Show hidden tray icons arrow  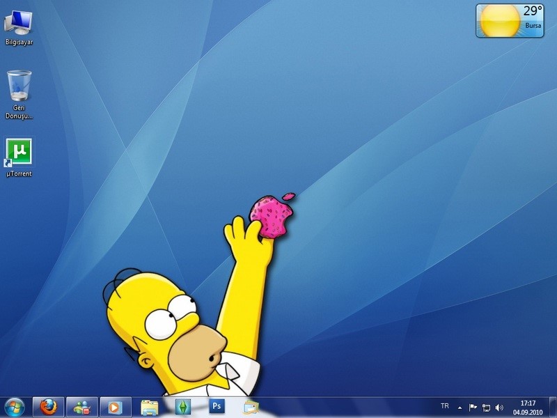click(x=460, y=408)
